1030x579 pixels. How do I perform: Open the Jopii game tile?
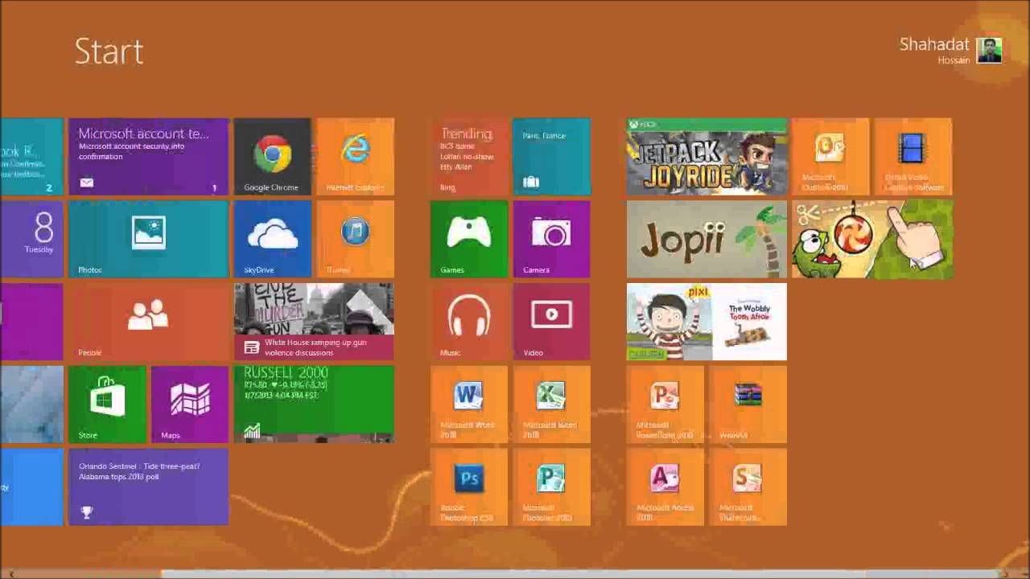tap(707, 240)
